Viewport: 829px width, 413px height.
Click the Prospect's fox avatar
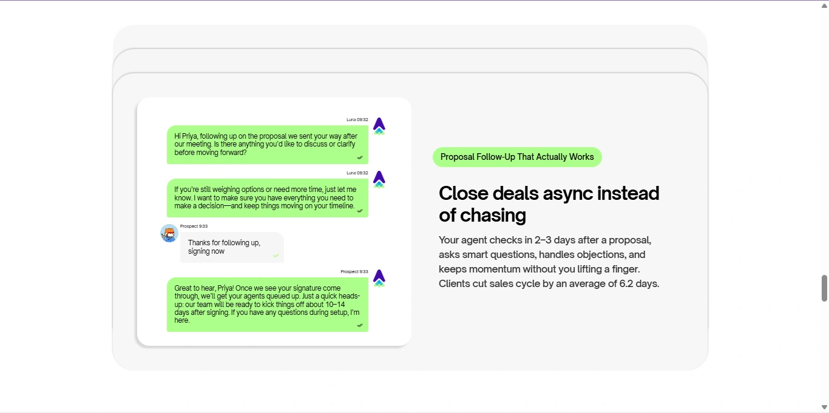tap(169, 233)
